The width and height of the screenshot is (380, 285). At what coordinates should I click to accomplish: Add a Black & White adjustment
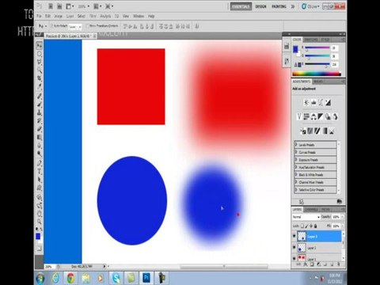tap(321, 116)
